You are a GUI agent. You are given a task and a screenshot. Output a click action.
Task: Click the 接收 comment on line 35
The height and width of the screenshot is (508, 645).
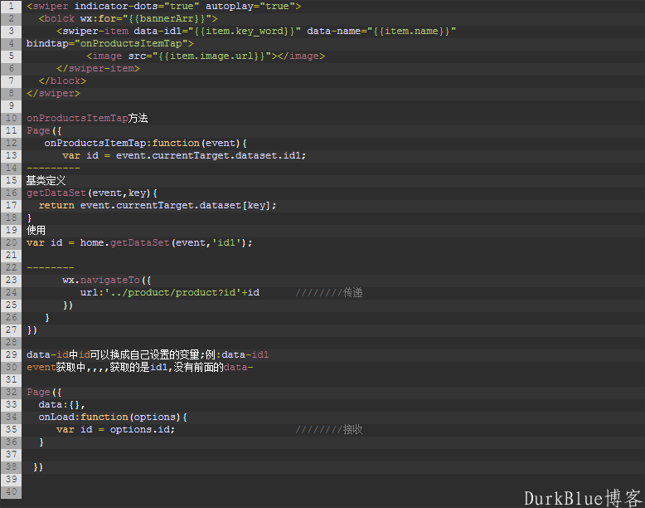[329, 429]
